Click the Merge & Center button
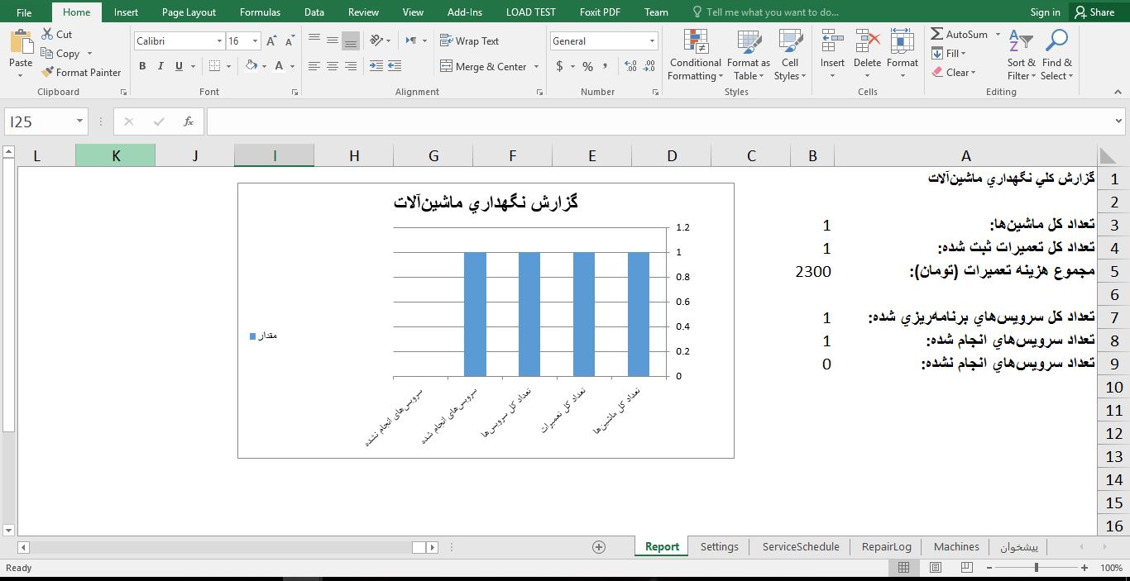 483,67
